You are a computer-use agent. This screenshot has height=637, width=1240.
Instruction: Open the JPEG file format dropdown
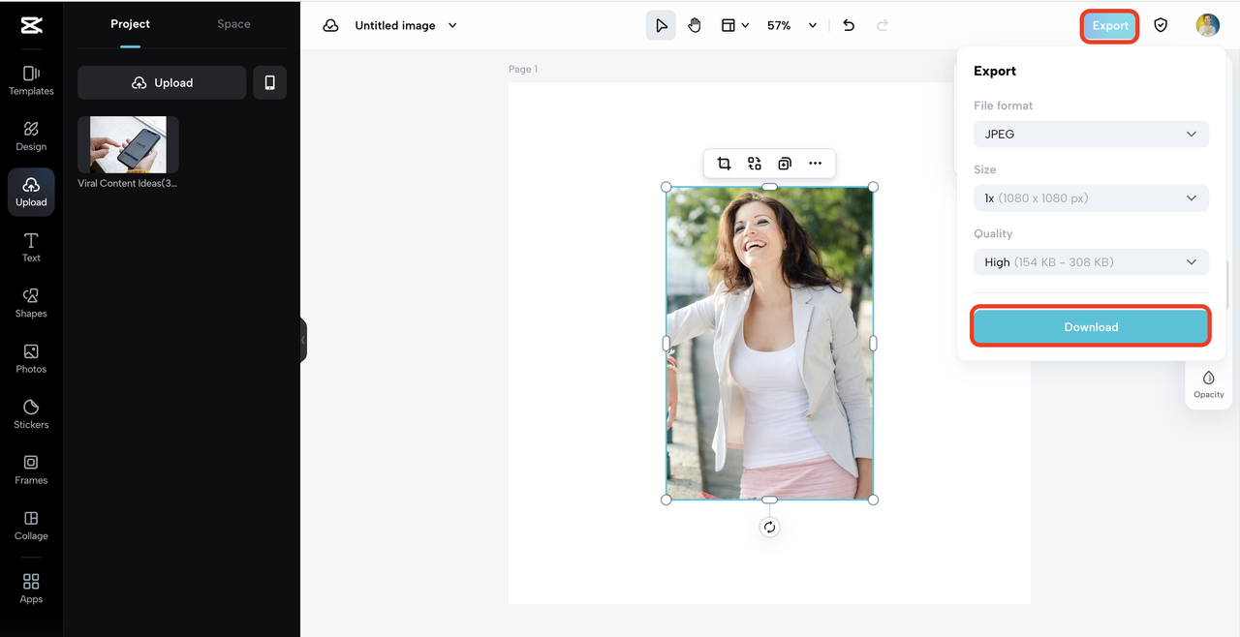point(1091,134)
